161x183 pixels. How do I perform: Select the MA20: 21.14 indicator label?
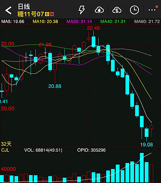(79, 22)
